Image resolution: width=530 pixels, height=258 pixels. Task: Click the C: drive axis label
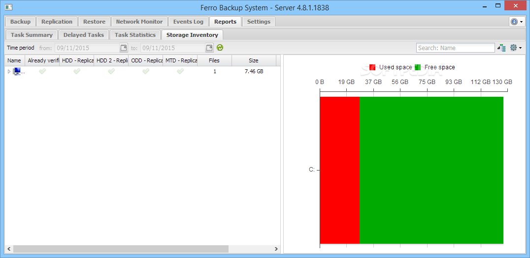pos(312,170)
